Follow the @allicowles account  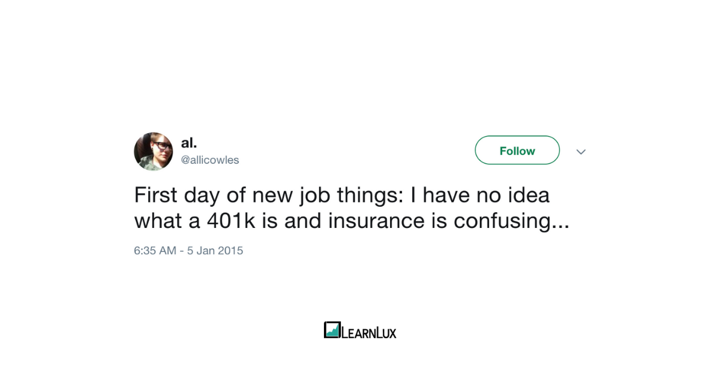pyautogui.click(x=517, y=151)
